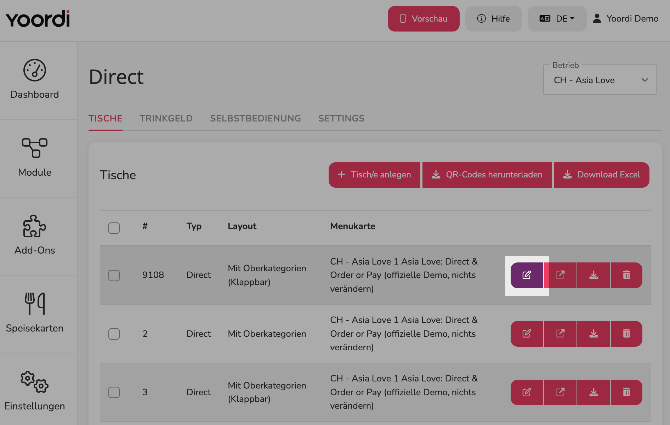Download the QR code for table 3
The height and width of the screenshot is (425, 670).
(x=594, y=392)
